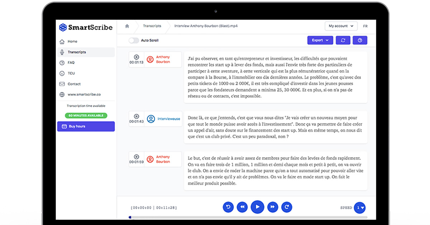Click the Buy hours button
Viewport: 430px width, 225px height.
click(86, 126)
